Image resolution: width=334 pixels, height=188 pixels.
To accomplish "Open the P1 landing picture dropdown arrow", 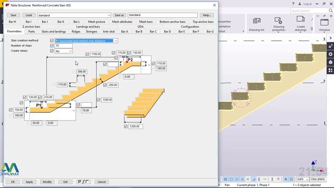I will (74, 111).
